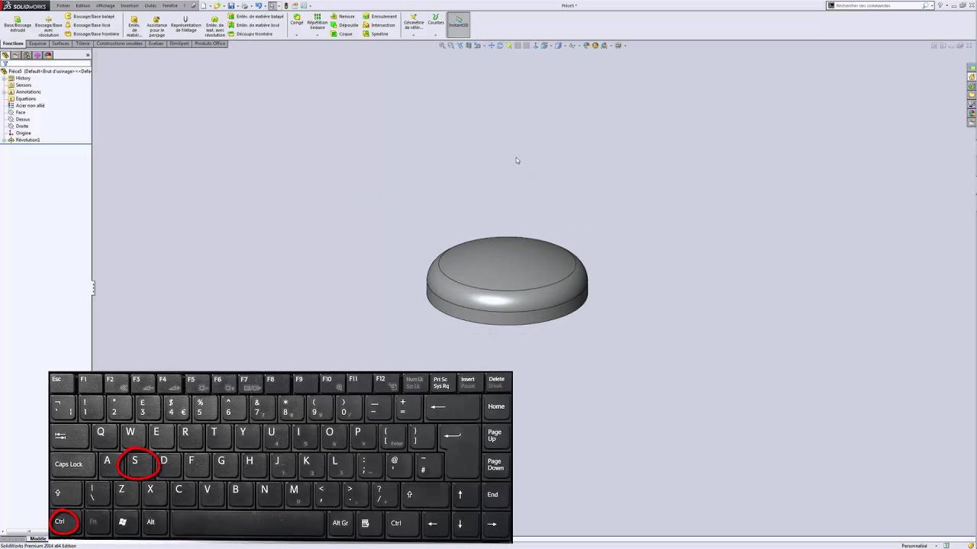Expand the feature tree panel chevron
977x549 pixels.
click(x=87, y=55)
